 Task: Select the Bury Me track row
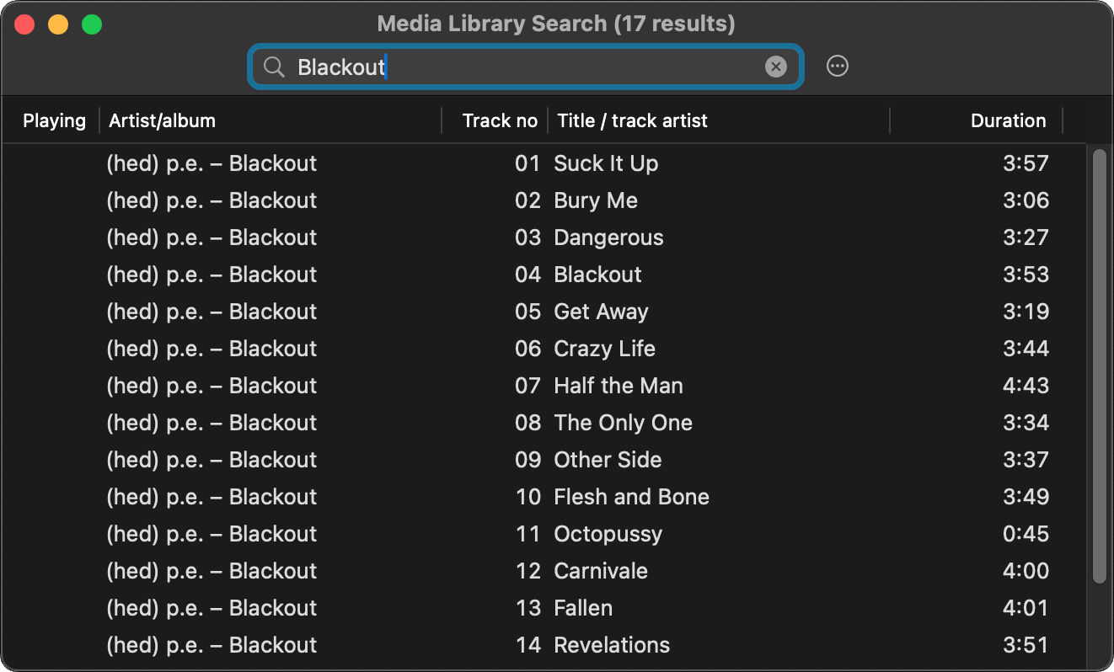pos(596,200)
